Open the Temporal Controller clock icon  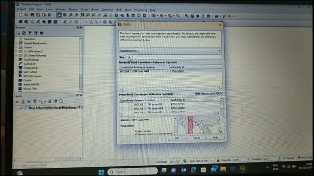139,15
